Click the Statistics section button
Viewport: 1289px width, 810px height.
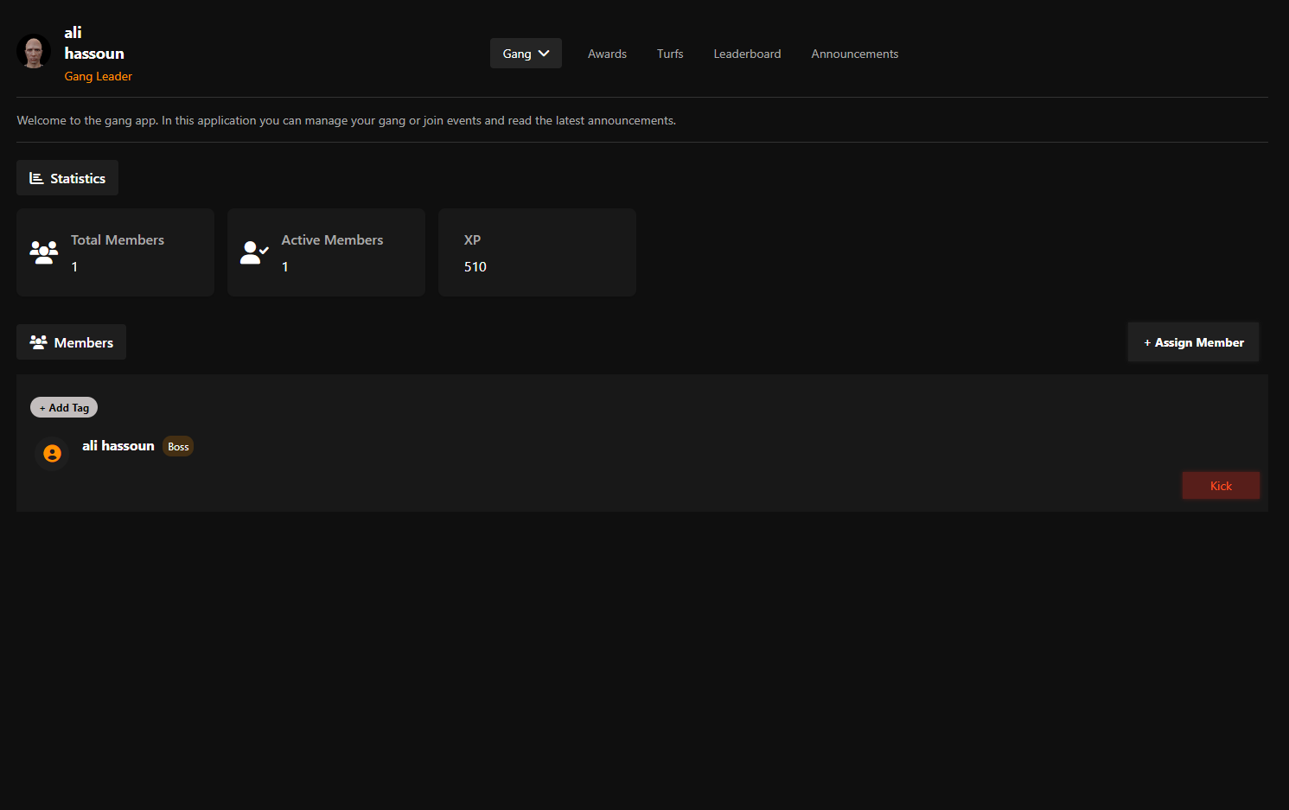coord(67,178)
